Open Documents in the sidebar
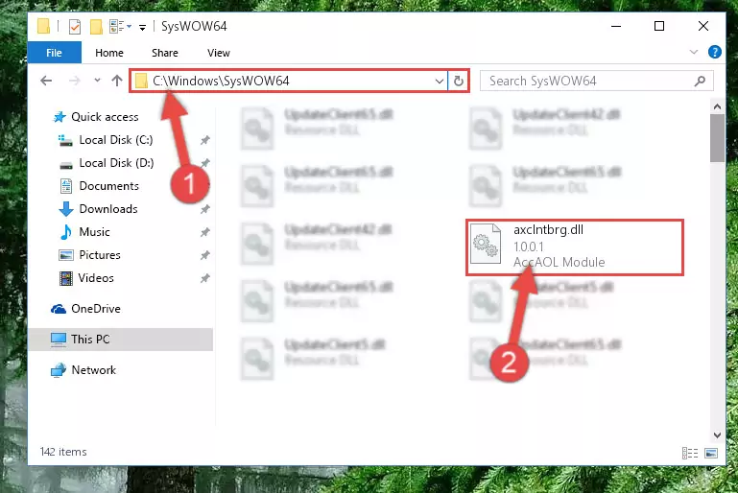Screen dimensions: 738x493 108,186
